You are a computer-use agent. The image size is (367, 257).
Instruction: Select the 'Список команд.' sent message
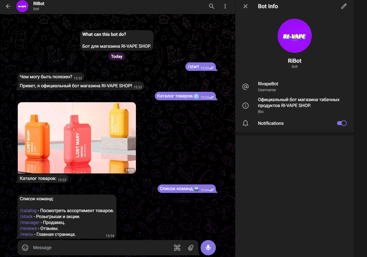tap(187, 189)
